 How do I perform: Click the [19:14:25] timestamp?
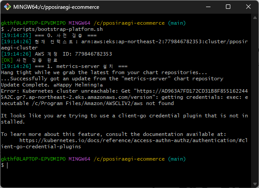[x=16, y=35]
